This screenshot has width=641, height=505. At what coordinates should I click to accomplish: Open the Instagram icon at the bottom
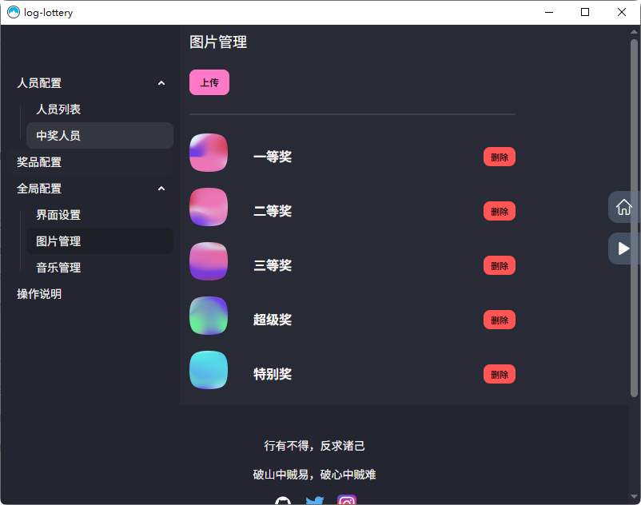346,501
